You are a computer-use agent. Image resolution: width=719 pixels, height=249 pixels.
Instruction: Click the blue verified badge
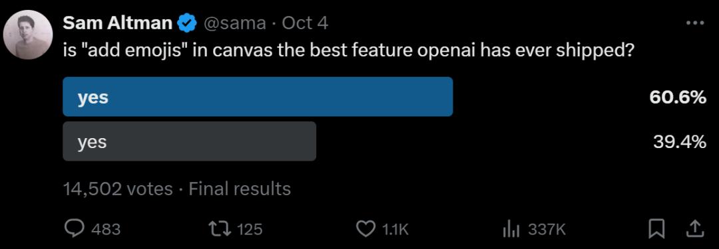188,23
